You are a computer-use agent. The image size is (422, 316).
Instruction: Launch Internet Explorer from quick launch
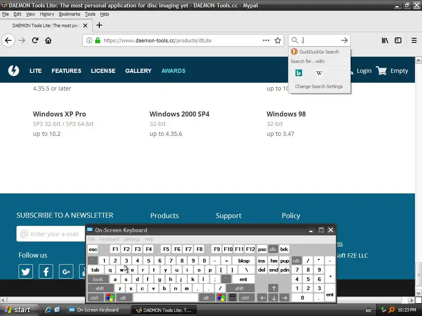(48, 310)
